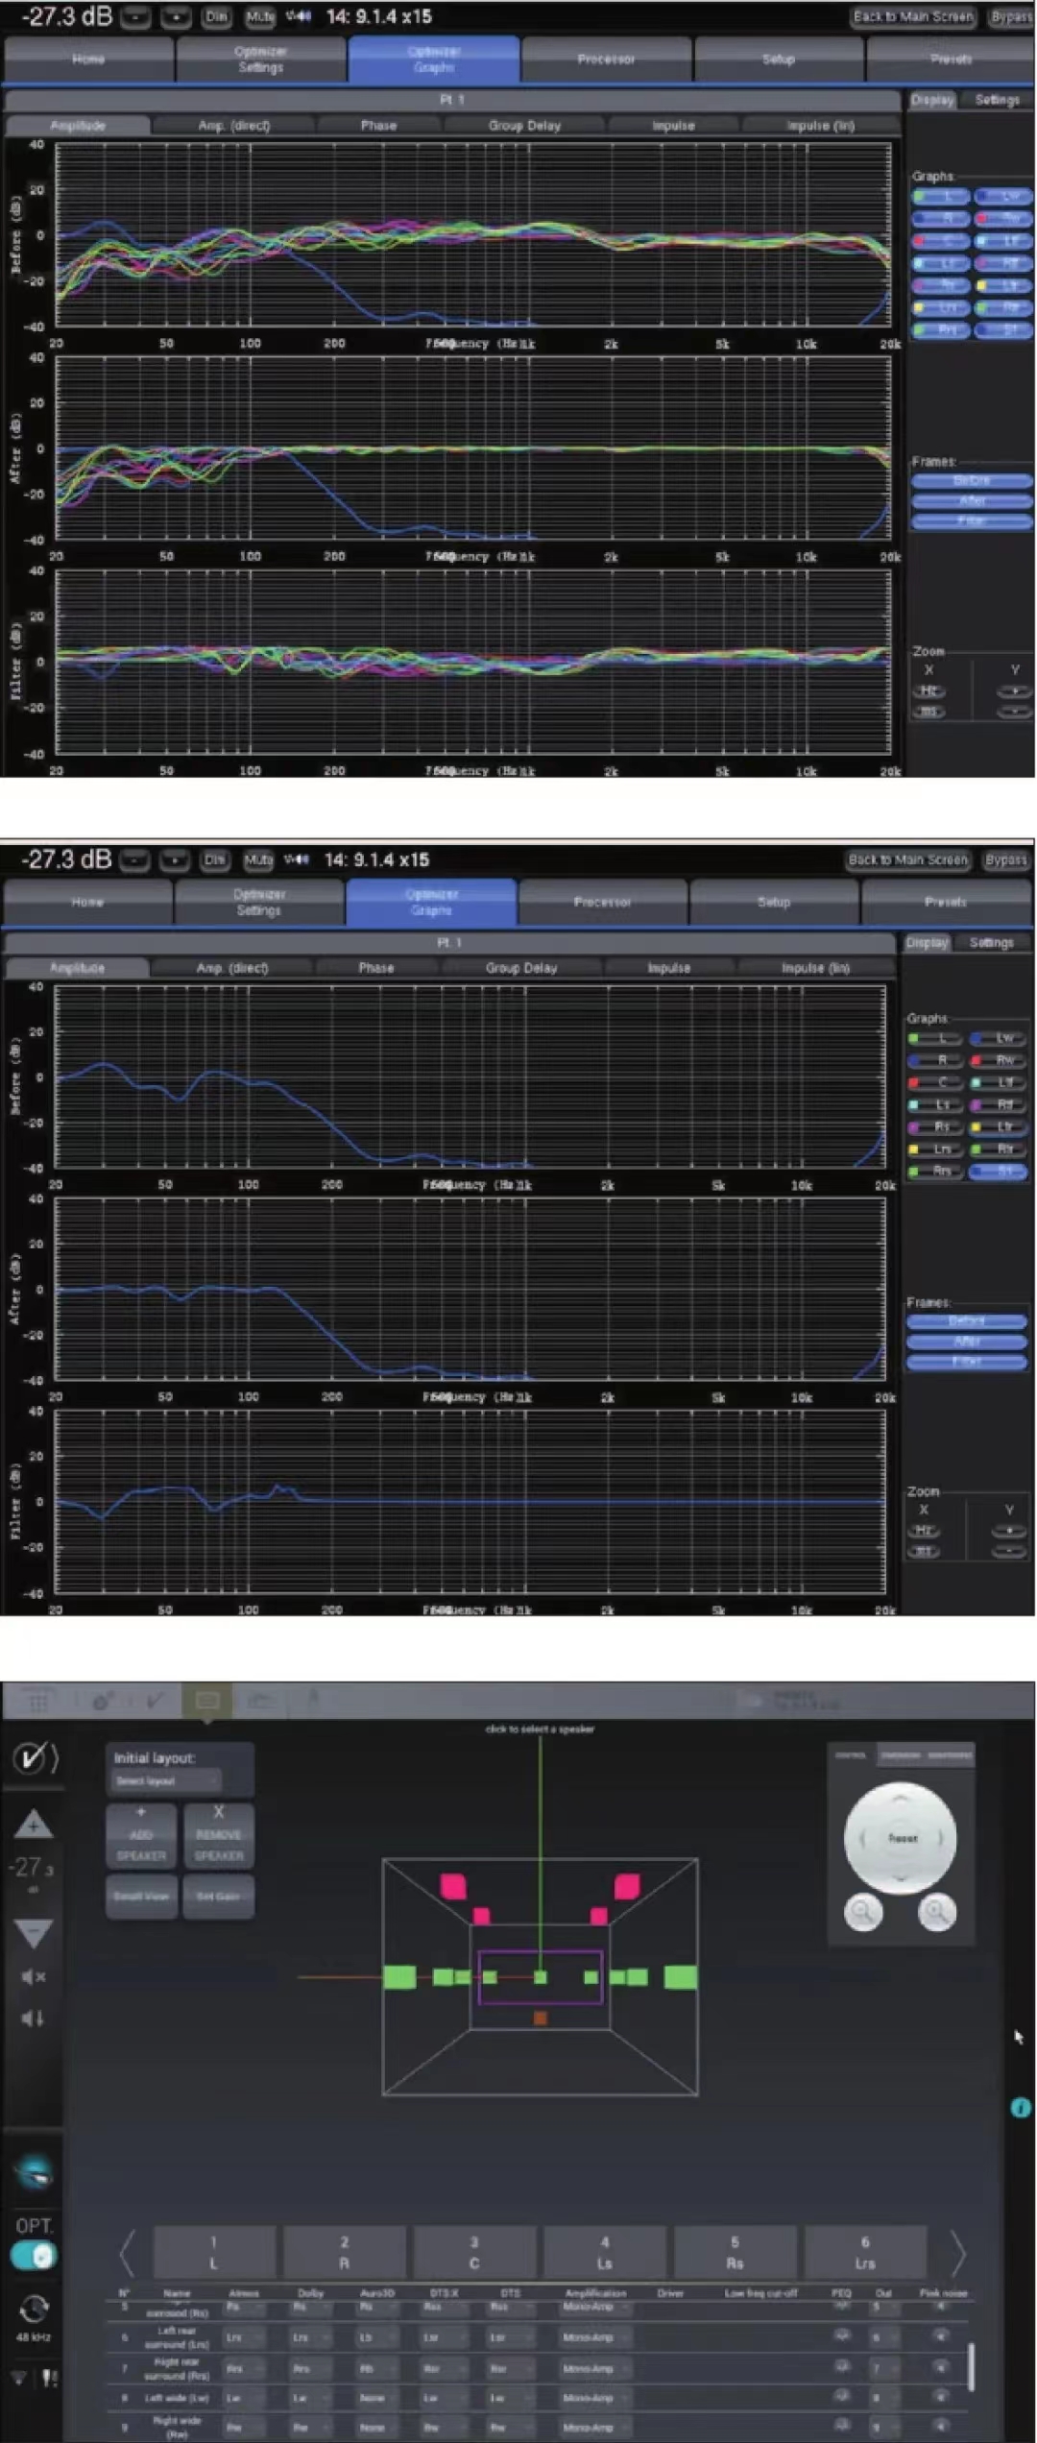
Task: Zoom out the 3D room view
Action: tap(862, 1912)
